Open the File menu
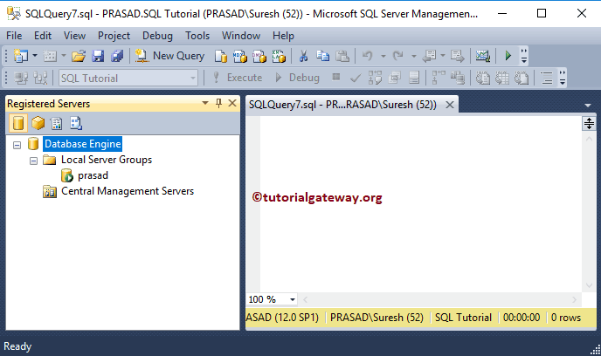 14,36
